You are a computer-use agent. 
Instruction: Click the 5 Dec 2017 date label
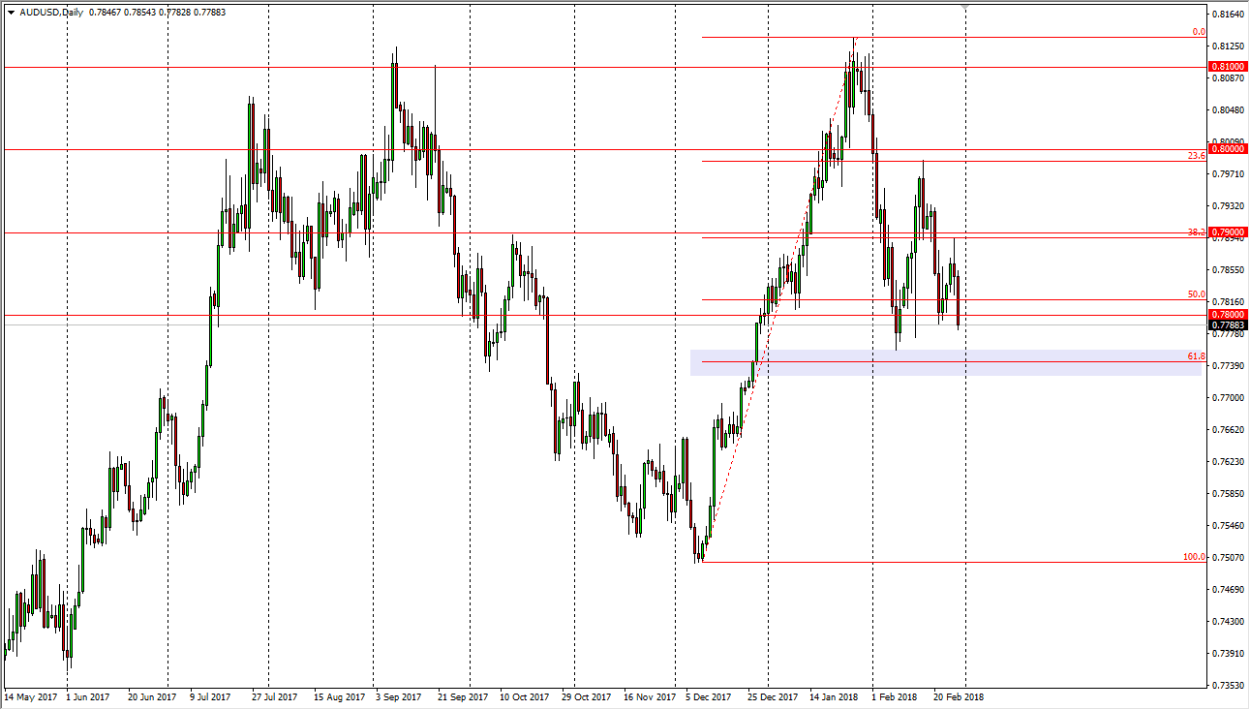coord(710,696)
